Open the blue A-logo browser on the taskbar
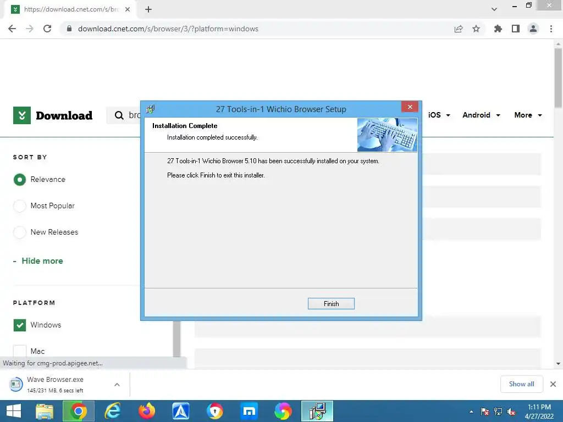Image resolution: width=563 pixels, height=422 pixels. click(181, 411)
